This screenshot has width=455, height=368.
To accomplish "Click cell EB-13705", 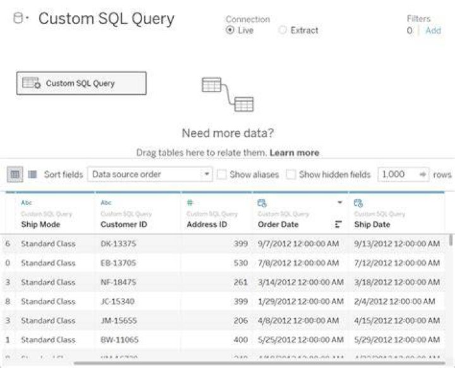I will pyautogui.click(x=118, y=263).
